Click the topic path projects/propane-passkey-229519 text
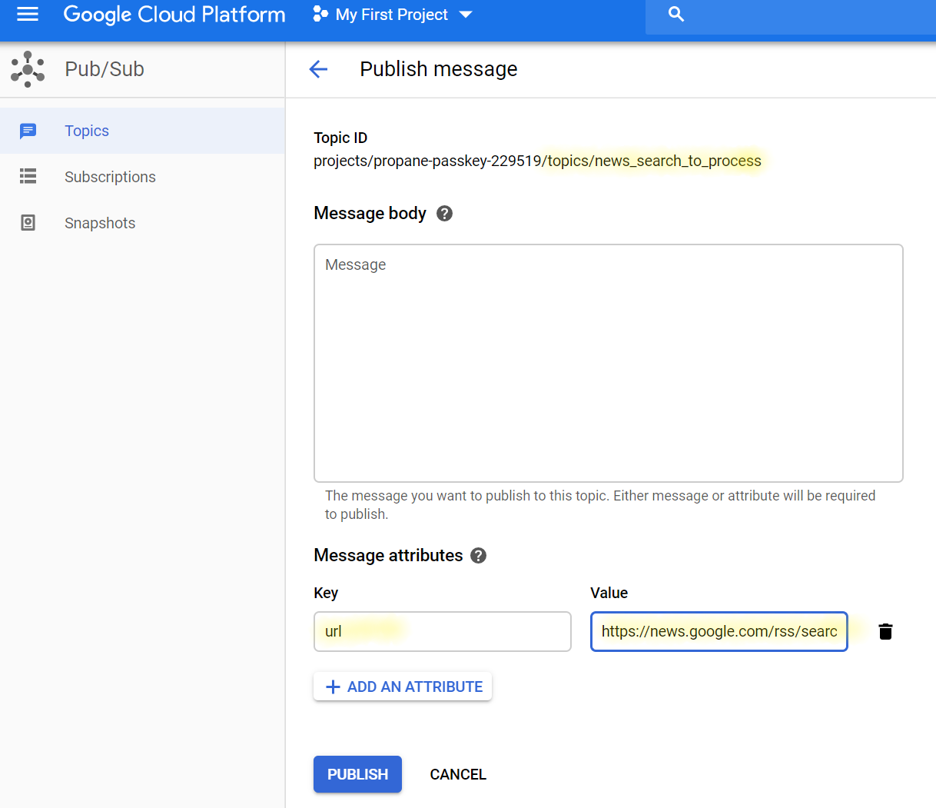 point(537,161)
